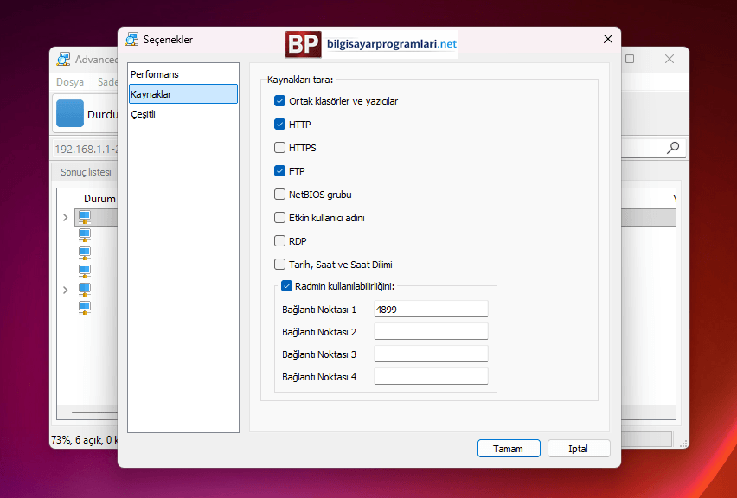Close the Advanced IP Scanner window

(670, 59)
